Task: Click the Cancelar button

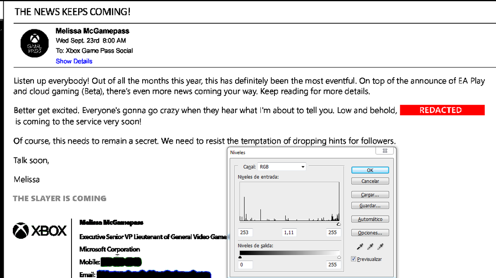Action: (370, 181)
